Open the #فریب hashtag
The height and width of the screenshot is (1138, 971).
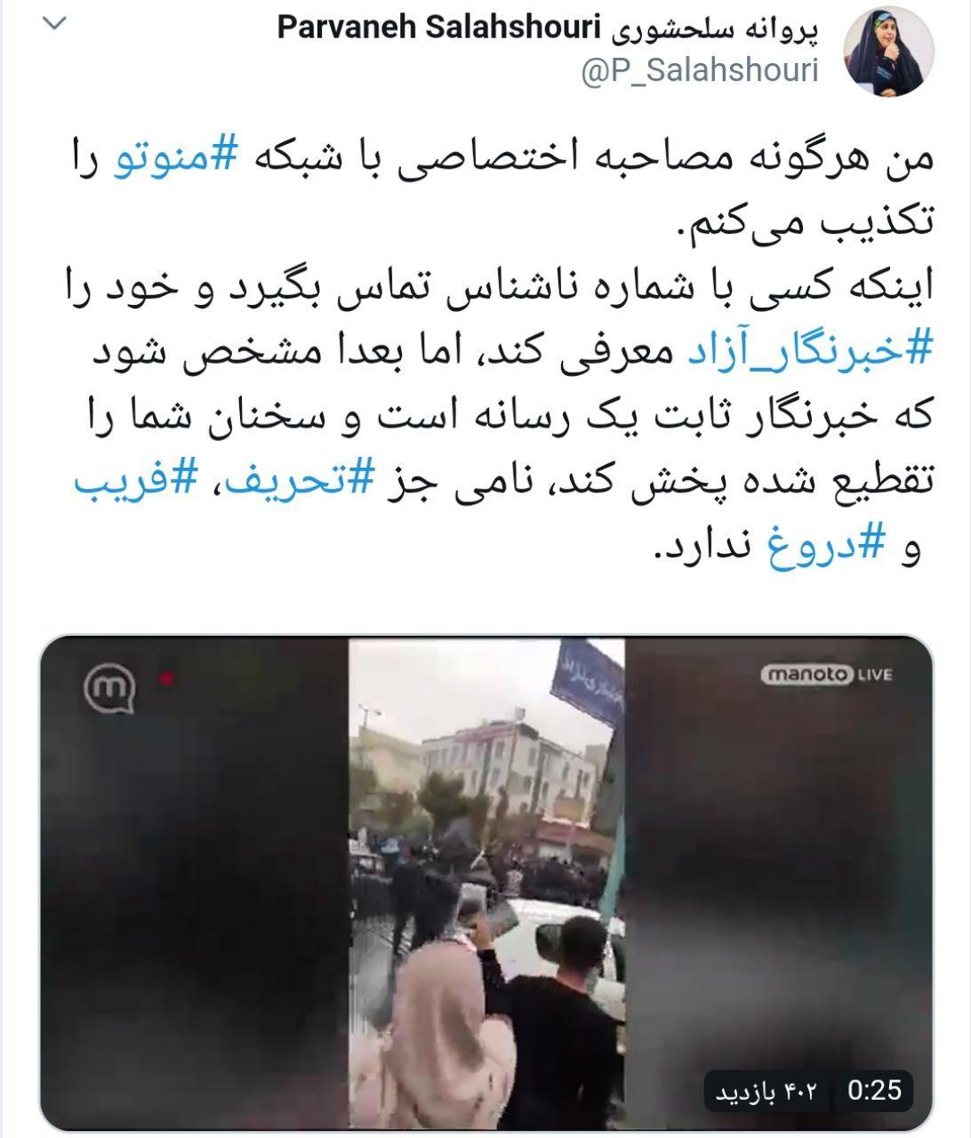pos(134,484)
